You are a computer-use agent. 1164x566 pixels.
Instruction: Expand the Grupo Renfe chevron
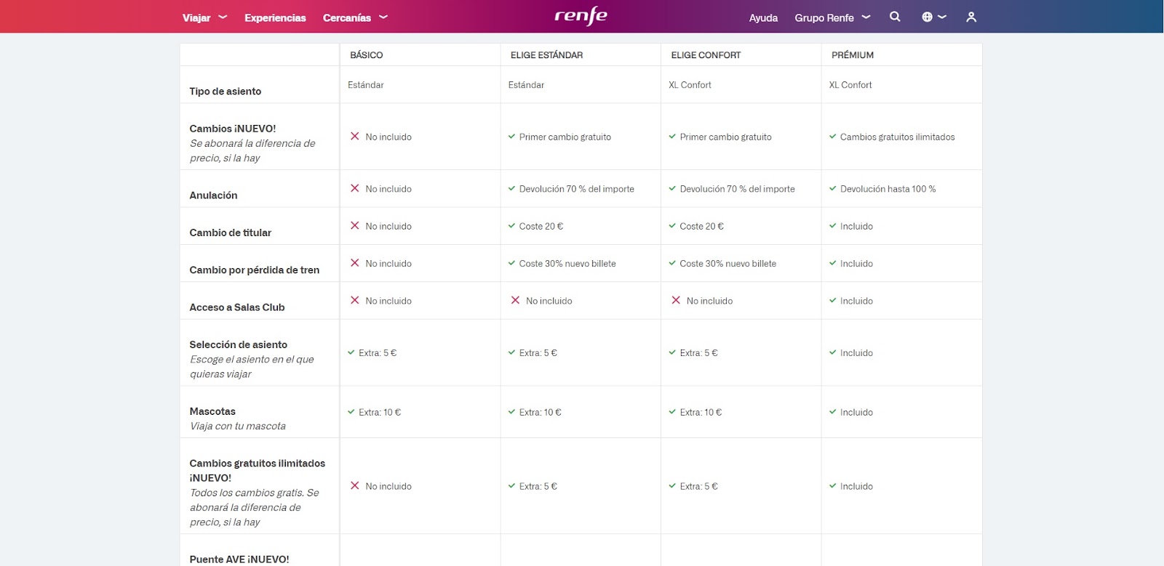pyautogui.click(x=866, y=17)
